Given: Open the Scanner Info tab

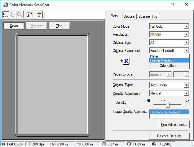Looking at the screenshot, I should pos(148,16).
